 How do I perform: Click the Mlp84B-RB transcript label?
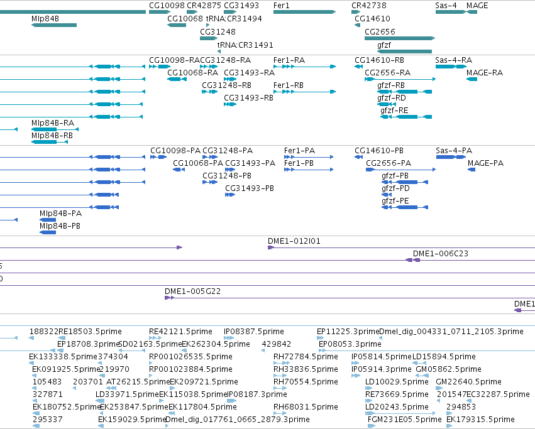tap(52, 136)
